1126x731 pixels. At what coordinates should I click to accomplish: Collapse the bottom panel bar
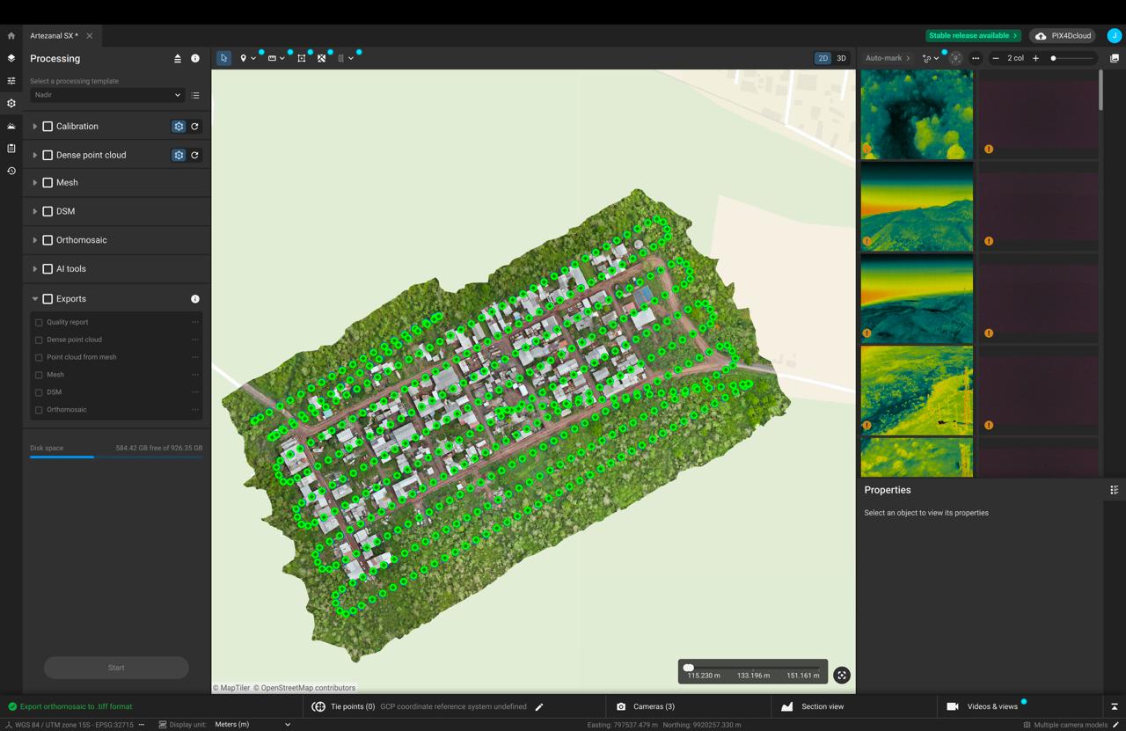coord(1114,706)
